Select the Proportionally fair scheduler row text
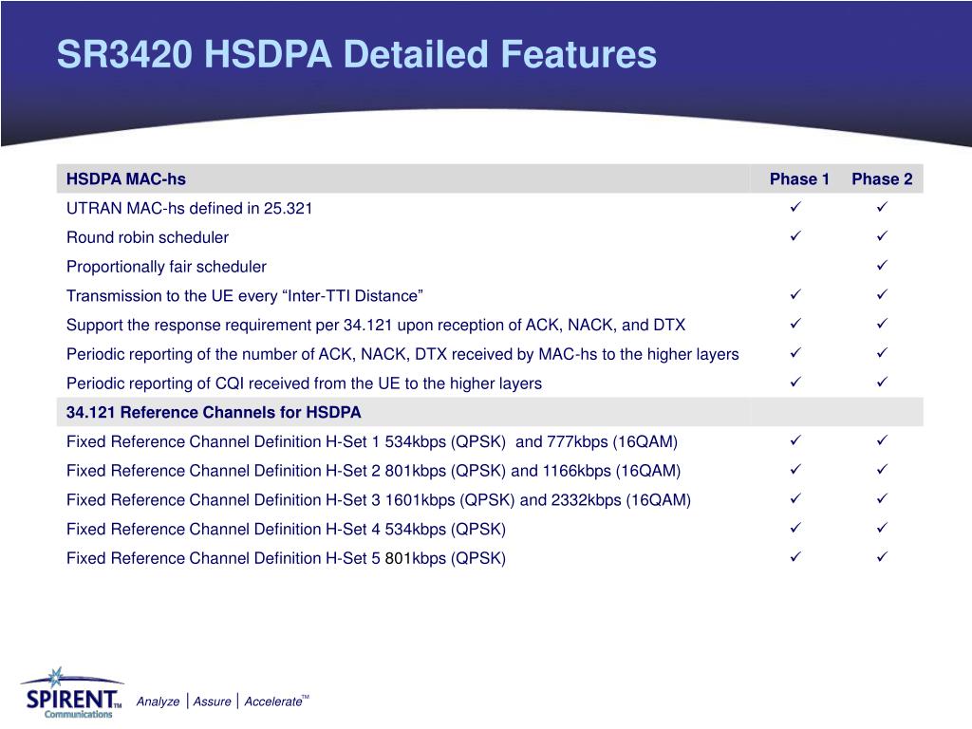The width and height of the screenshot is (972, 729). (x=166, y=267)
